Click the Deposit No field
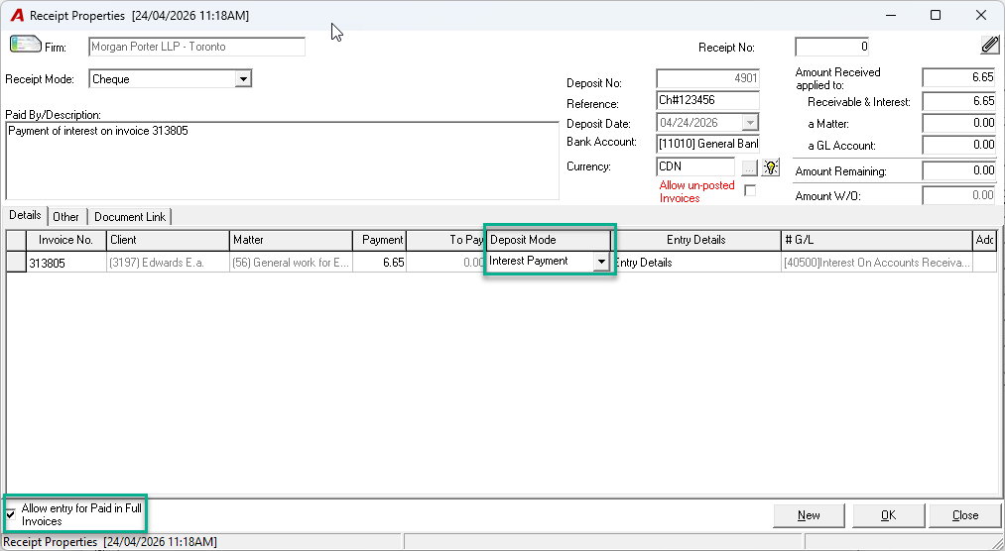This screenshot has height=551, width=1005. [x=707, y=78]
